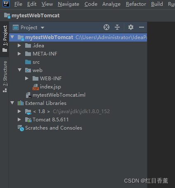Click the Tomcat 8.5.611 library icon

pyautogui.click(x=28, y=120)
